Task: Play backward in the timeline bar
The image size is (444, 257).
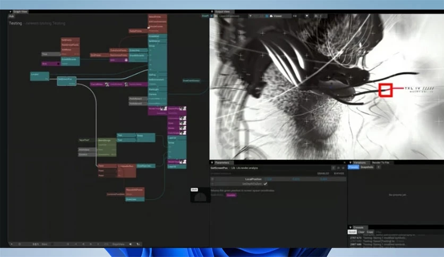Action: [83, 244]
